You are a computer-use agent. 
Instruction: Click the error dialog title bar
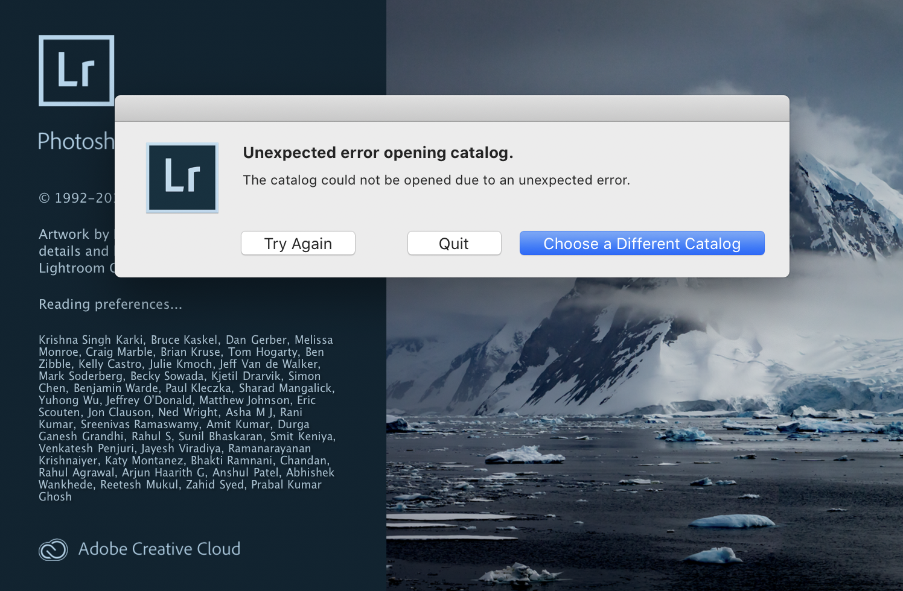pyautogui.click(x=451, y=109)
